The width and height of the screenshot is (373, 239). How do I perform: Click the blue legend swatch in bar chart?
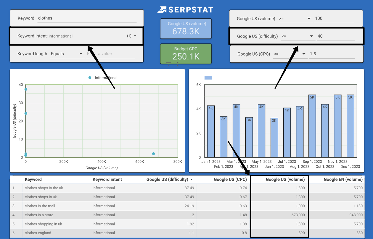click(208, 78)
